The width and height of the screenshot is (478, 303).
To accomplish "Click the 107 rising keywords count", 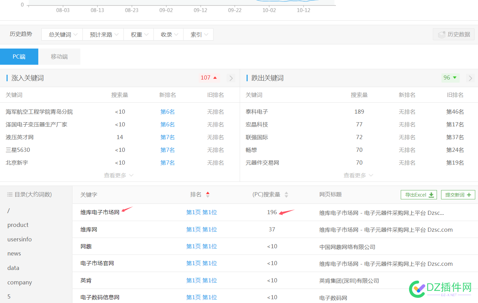I will (x=209, y=78).
